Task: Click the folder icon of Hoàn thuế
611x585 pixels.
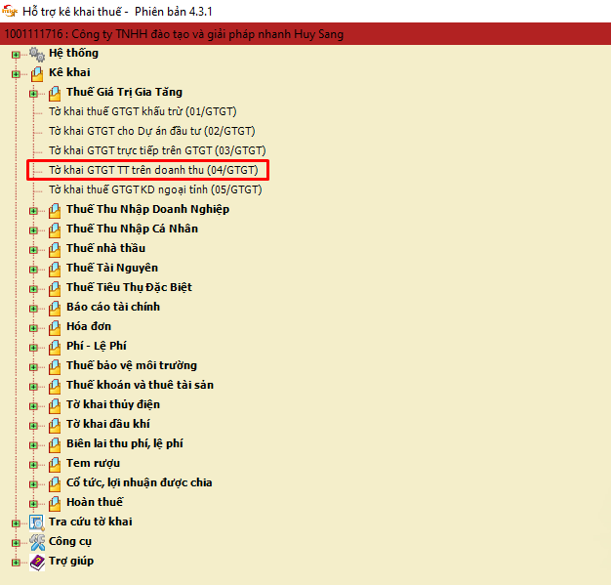Action: [55, 504]
